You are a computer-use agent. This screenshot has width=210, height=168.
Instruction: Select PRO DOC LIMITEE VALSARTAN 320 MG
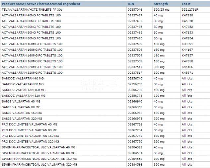pyautogui.click(x=31, y=142)
